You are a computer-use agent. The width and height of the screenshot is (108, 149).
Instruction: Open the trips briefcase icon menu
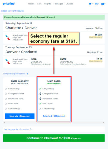[x=97, y=4]
